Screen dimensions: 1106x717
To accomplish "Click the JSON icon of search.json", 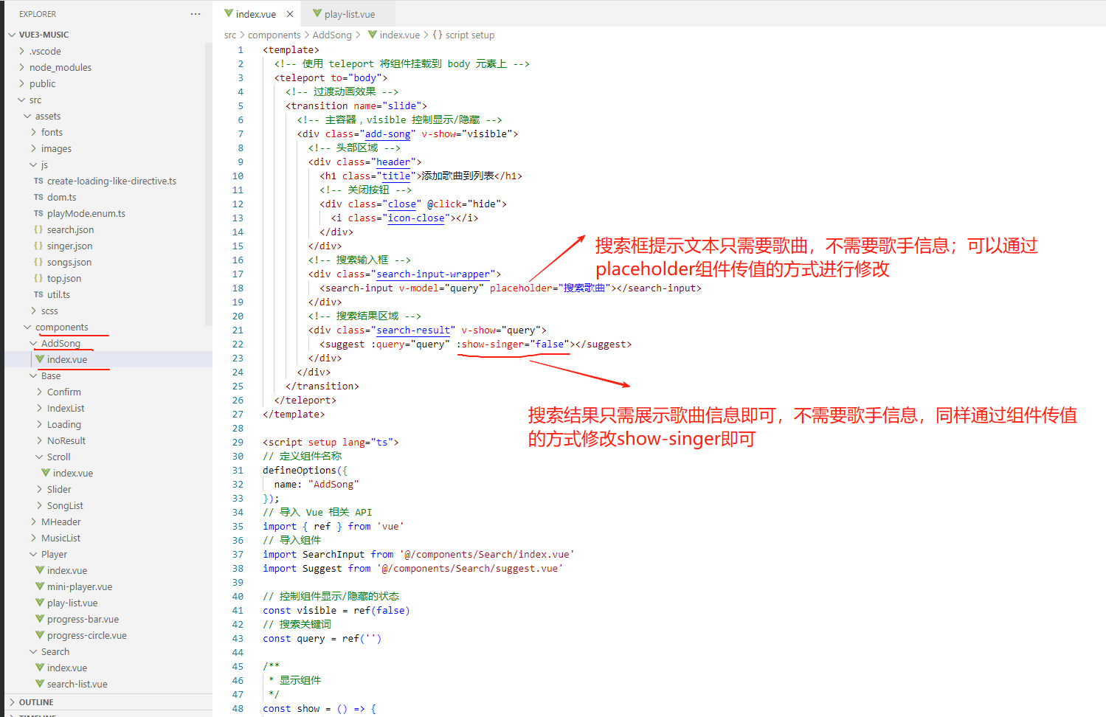I will 38,229.
